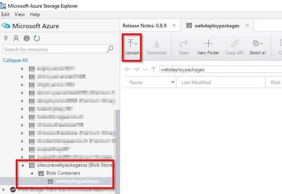Viewport: 282px width, 194px height.
Task: Select the webdeploypackages container in tree
Action: [x=77, y=181]
